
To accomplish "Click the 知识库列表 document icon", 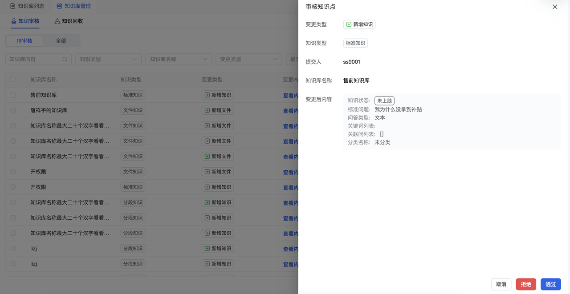I will pyautogui.click(x=12, y=6).
